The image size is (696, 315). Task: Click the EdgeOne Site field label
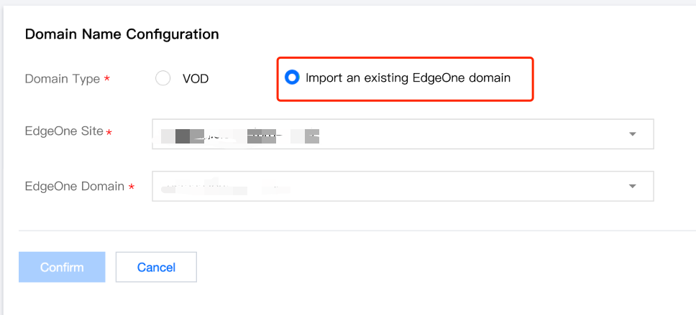pyautogui.click(x=65, y=131)
